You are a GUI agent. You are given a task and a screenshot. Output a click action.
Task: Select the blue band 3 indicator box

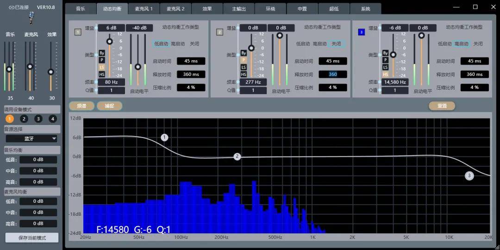click(362, 32)
